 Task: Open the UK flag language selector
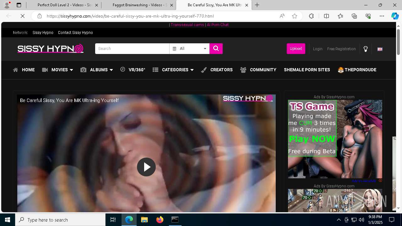coord(380,49)
